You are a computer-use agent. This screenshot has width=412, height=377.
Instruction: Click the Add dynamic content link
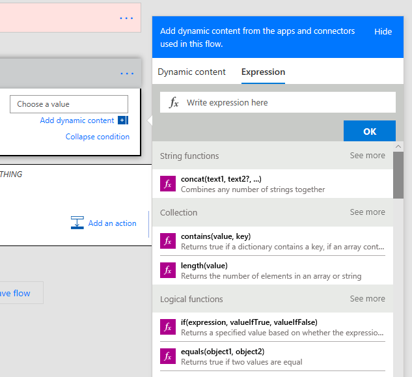coord(77,120)
